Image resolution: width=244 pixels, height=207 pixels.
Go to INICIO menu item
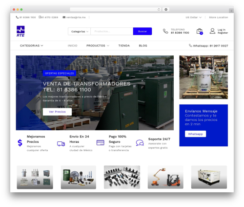72,46
